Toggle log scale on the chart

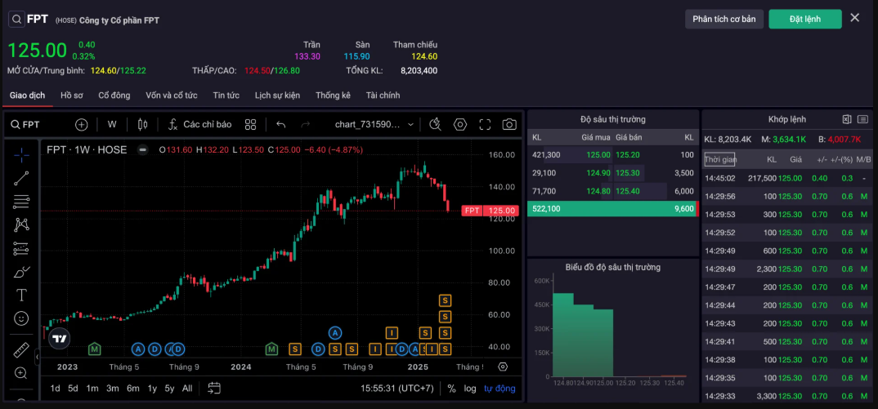[470, 389]
